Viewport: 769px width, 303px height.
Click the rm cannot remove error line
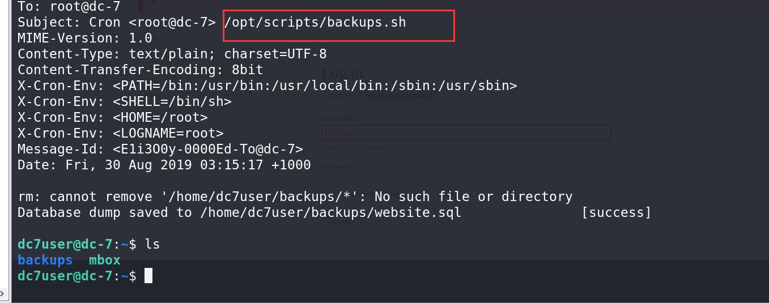click(x=295, y=197)
